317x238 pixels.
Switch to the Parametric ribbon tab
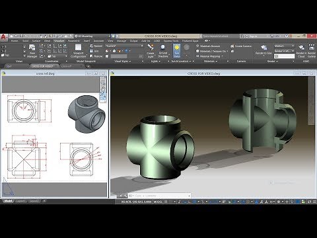[x=73, y=41]
